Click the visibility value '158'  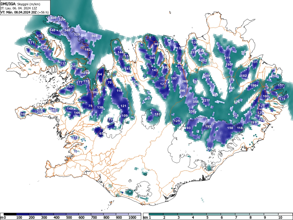[230, 128]
